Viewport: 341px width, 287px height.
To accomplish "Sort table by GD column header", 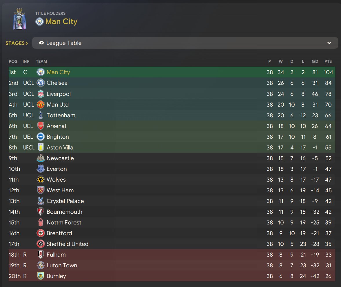I will click(315, 61).
